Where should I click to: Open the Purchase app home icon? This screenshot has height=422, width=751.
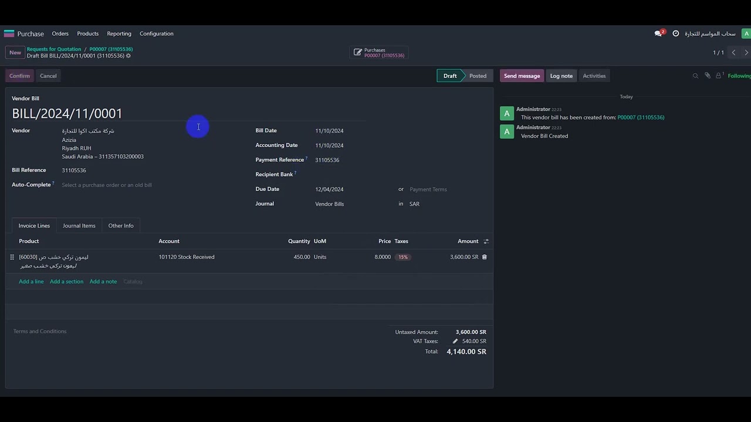(9, 33)
